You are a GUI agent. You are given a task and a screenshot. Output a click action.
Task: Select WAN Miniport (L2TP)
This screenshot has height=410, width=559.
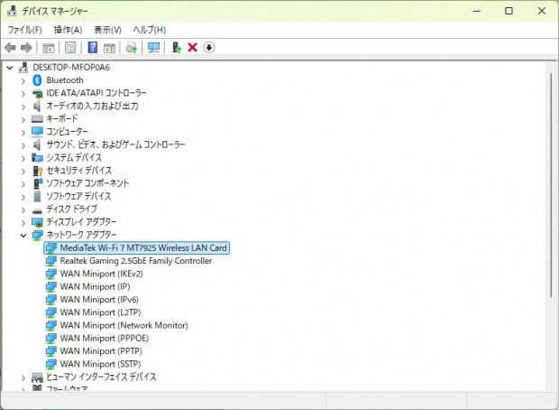(x=100, y=312)
